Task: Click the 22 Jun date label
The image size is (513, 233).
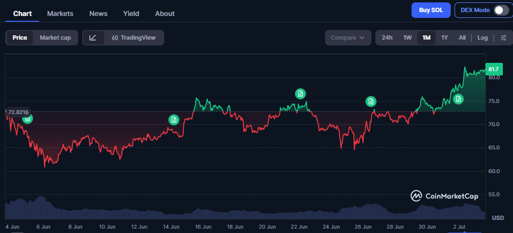Action: click(299, 227)
